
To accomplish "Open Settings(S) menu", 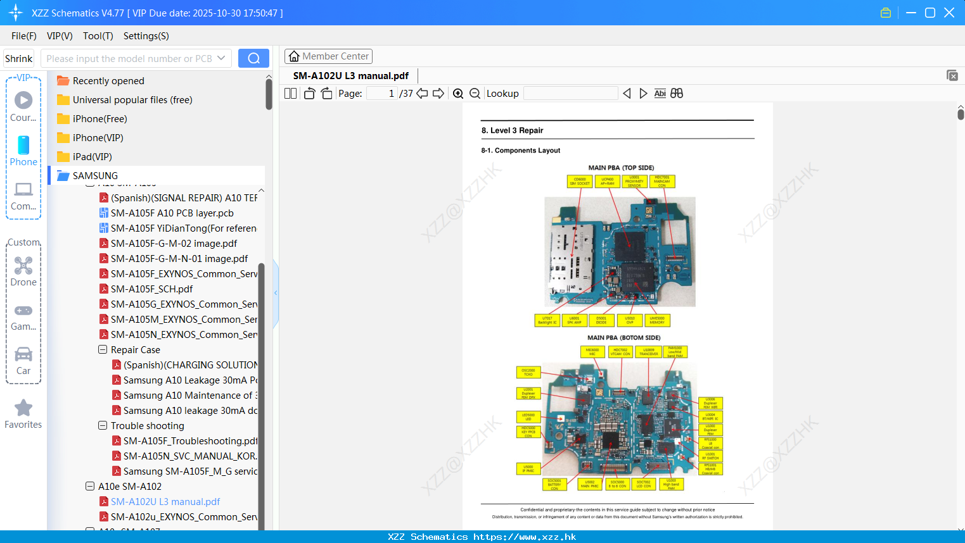I will (146, 36).
